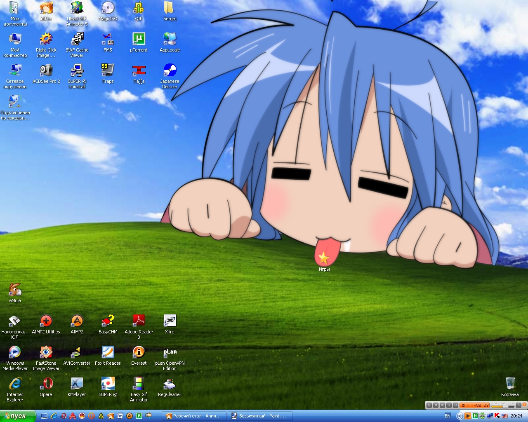Launch Windows Media Player shortcut
This screenshot has height=422, width=528.
pos(15,358)
